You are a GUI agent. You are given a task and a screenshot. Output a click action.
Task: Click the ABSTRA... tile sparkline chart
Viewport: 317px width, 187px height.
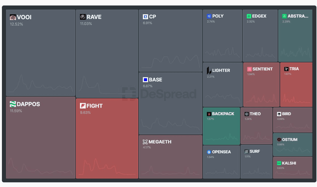pos(295,52)
